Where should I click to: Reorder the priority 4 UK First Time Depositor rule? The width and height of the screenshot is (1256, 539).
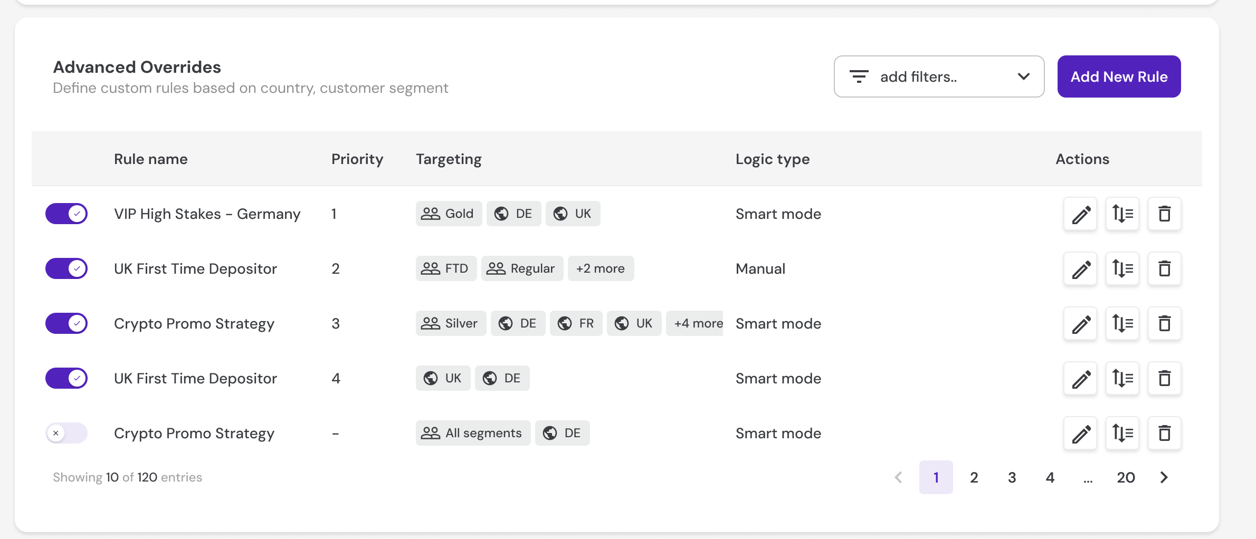click(x=1122, y=378)
